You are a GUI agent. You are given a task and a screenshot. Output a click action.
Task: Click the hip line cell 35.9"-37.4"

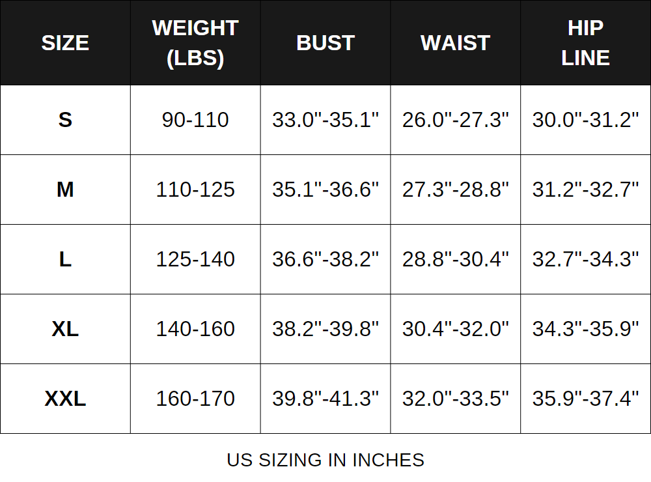coord(586,399)
